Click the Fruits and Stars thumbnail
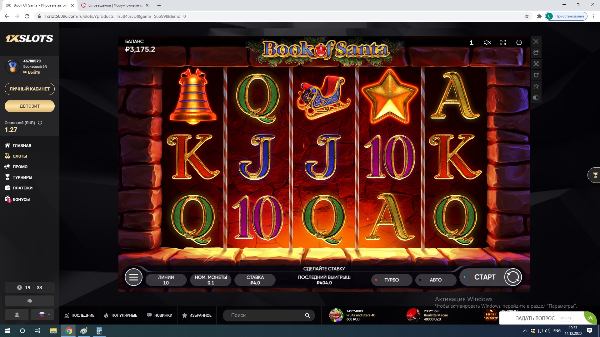 [x=336, y=315]
